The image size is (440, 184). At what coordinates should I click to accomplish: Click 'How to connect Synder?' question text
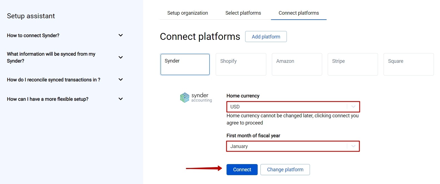33,35
